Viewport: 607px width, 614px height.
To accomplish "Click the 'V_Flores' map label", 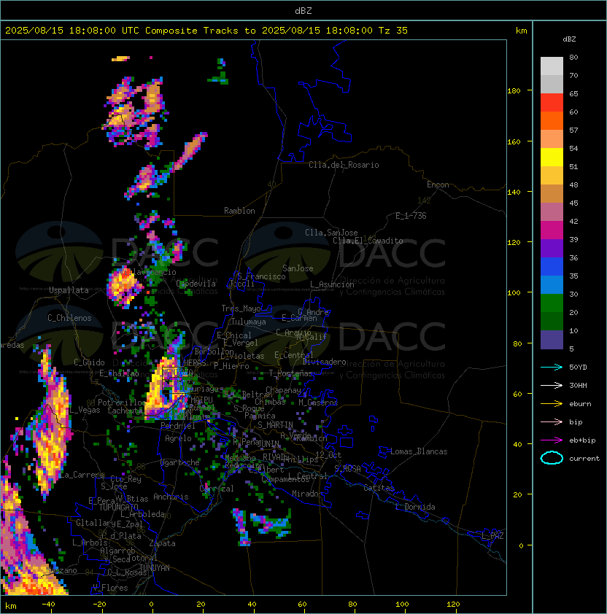I will 110,588.
